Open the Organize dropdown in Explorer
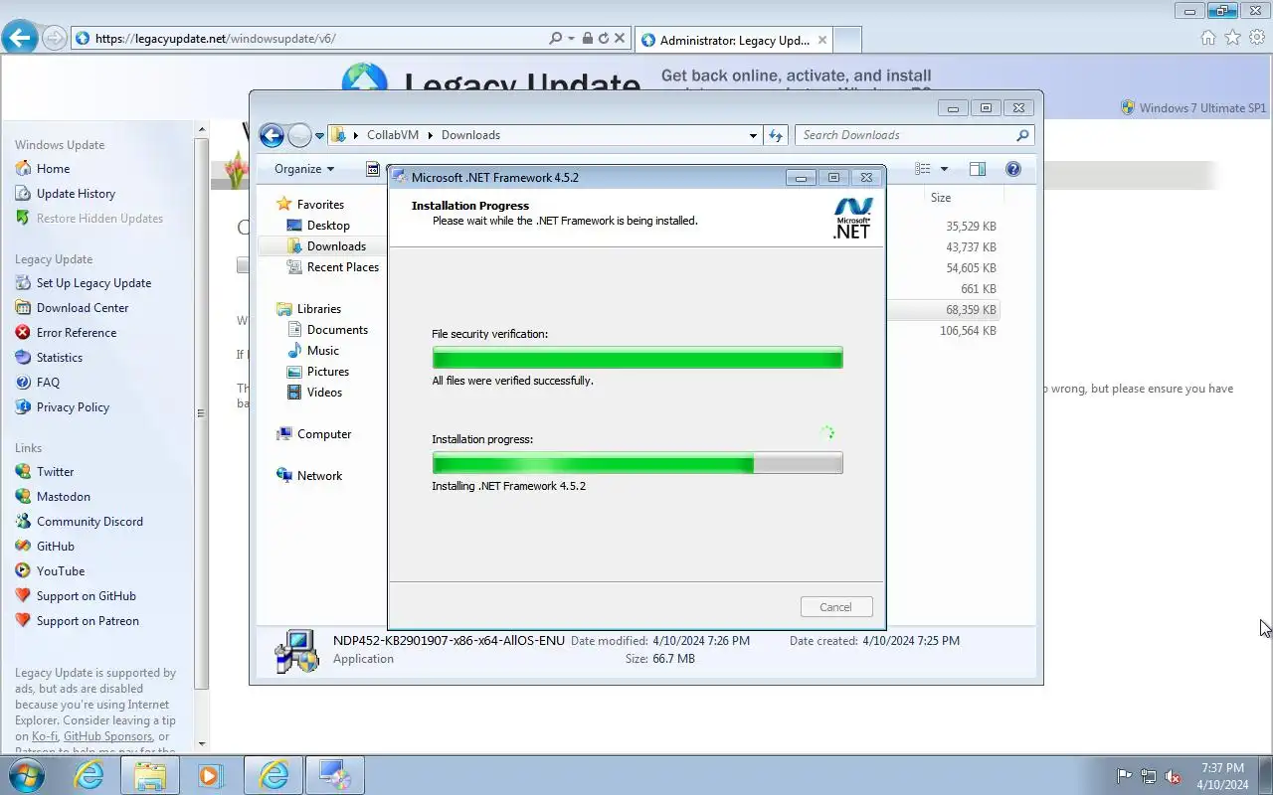The image size is (1273, 795). tap(304, 169)
